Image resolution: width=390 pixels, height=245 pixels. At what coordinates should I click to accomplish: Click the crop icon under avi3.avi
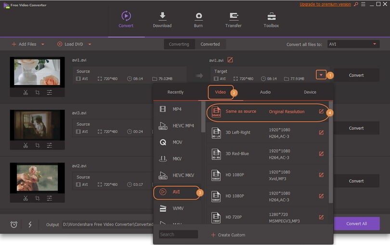tap(37, 145)
